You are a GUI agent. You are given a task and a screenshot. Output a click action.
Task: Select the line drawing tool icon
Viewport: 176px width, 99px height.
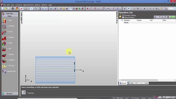click(x=91, y=9)
